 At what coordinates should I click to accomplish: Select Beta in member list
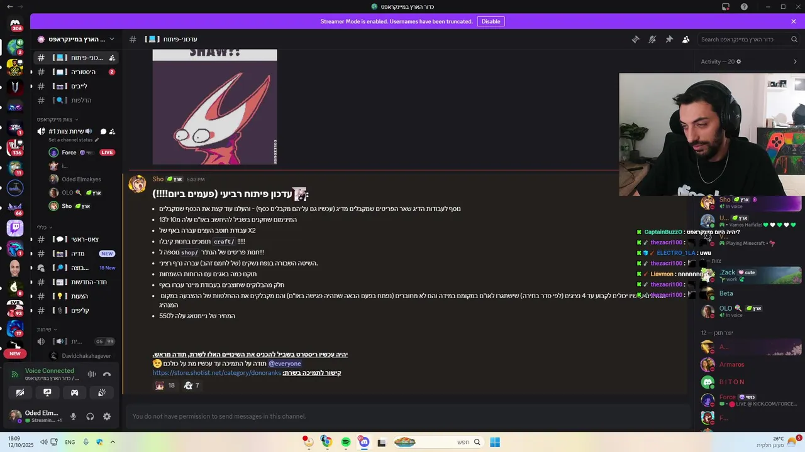click(750, 293)
